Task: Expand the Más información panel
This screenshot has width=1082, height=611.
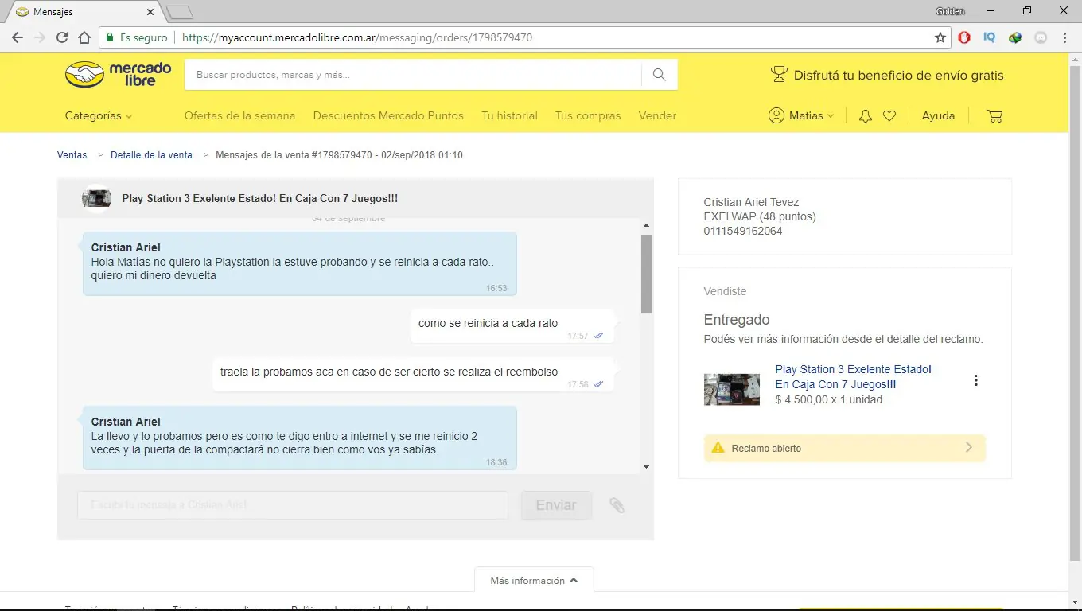Action: tap(534, 581)
